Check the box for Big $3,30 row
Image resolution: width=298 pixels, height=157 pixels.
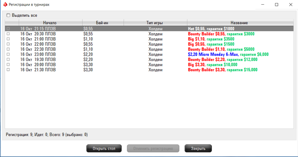8,65
